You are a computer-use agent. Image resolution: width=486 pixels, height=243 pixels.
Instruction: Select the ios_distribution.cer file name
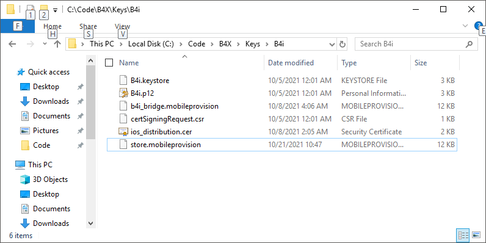pyautogui.click(x=161, y=132)
